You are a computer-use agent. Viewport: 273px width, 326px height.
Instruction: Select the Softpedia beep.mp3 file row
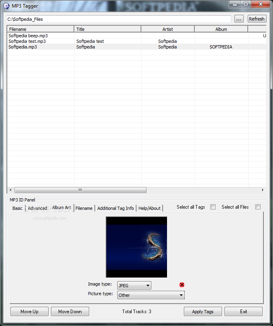[137, 36]
